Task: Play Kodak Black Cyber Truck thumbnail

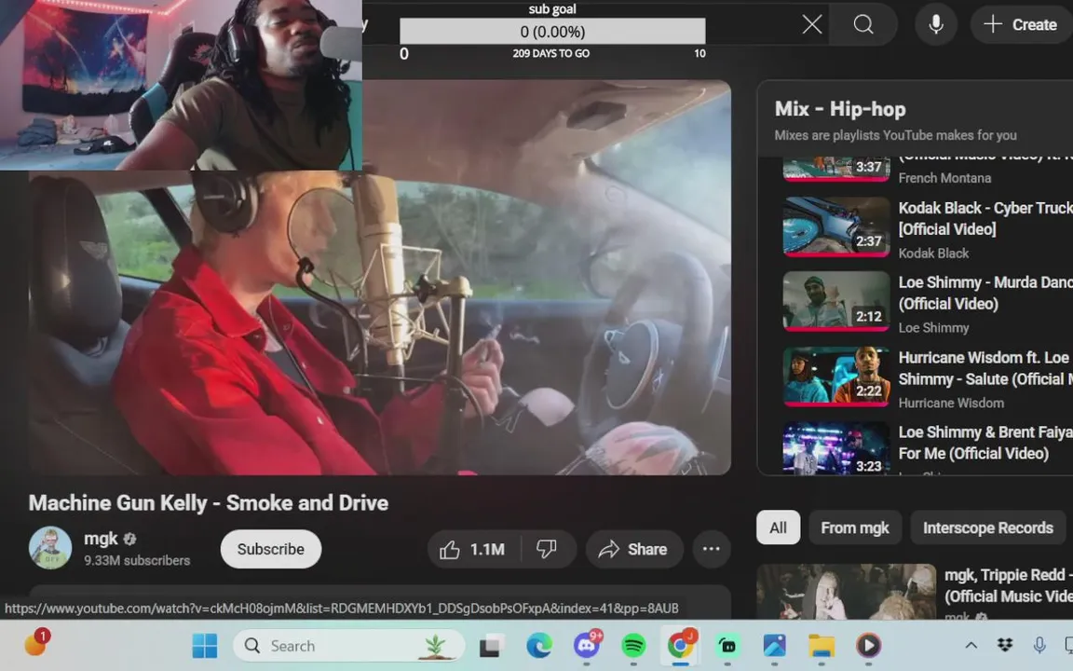Action: [x=835, y=227]
